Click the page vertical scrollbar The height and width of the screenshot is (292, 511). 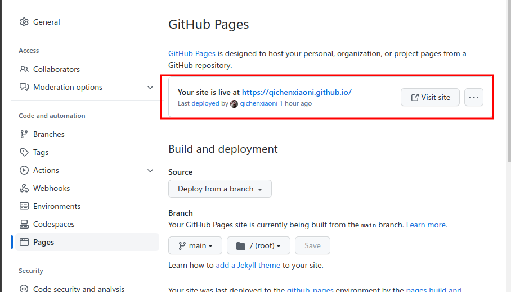point(509,81)
